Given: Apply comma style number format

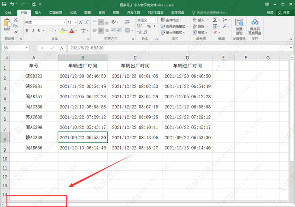Looking at the screenshot, I should pyautogui.click(x=154, y=26).
